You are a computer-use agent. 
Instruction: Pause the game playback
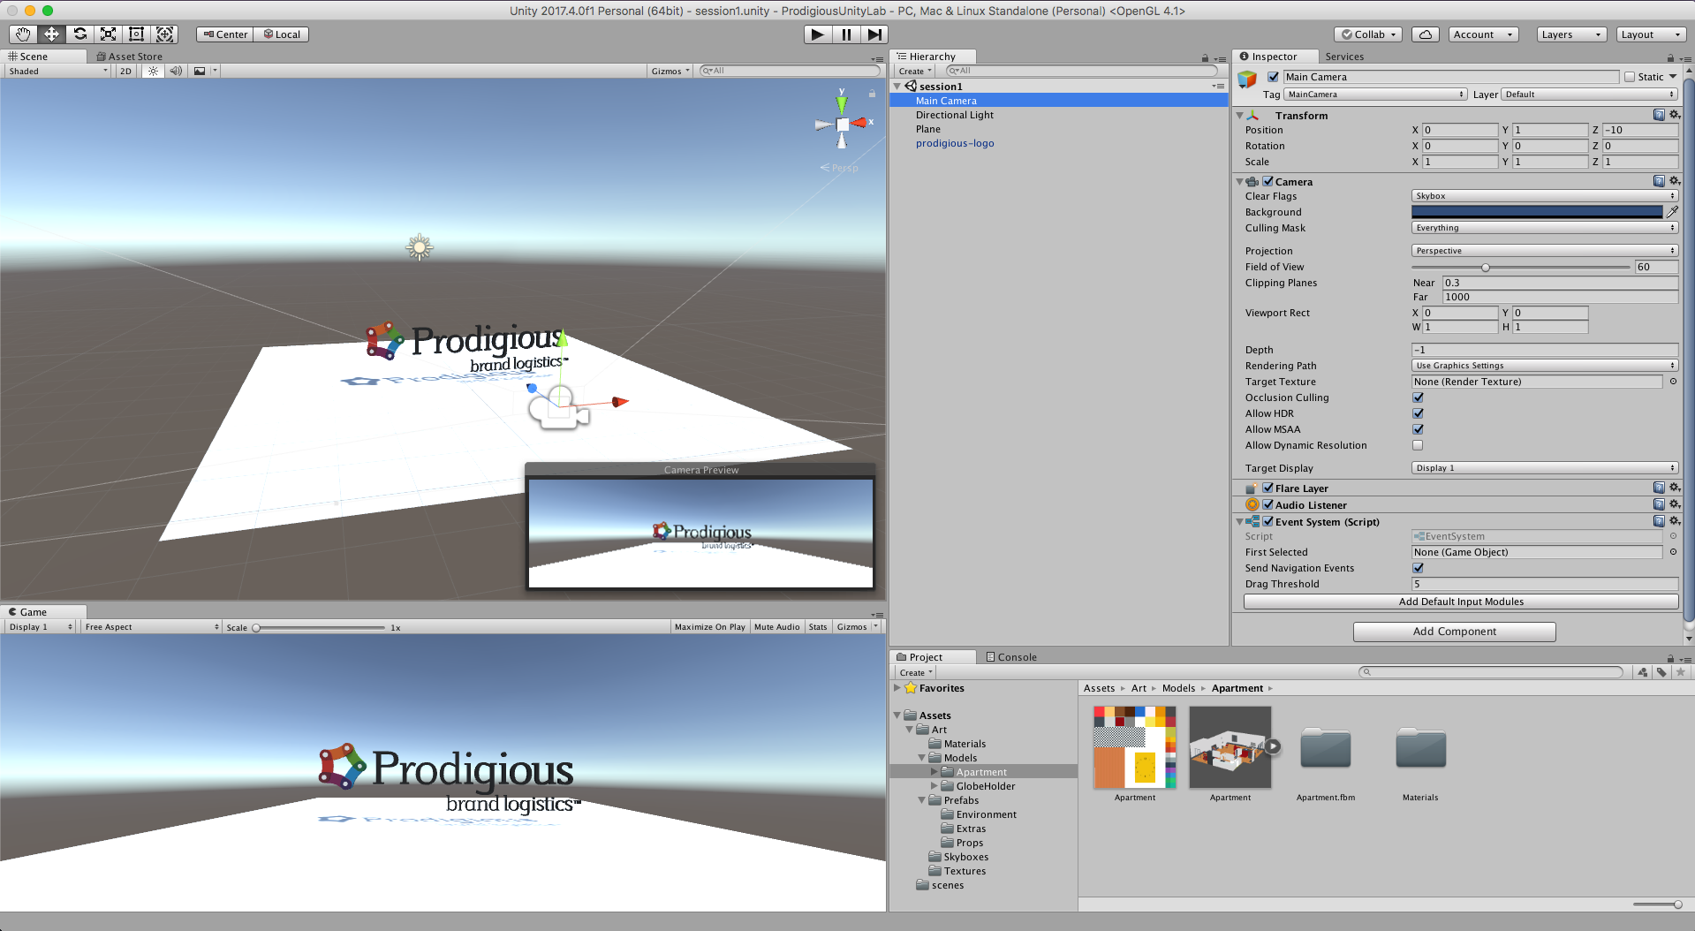[846, 34]
